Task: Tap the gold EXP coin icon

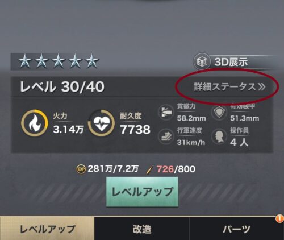Action: [x=81, y=169]
